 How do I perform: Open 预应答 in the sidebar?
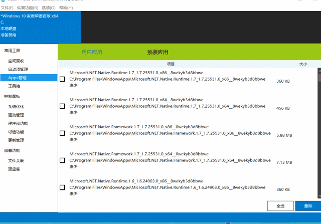tap(14, 169)
